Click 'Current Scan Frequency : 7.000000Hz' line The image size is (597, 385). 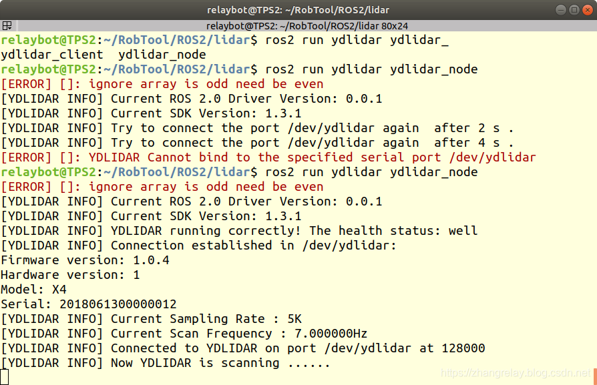click(184, 334)
